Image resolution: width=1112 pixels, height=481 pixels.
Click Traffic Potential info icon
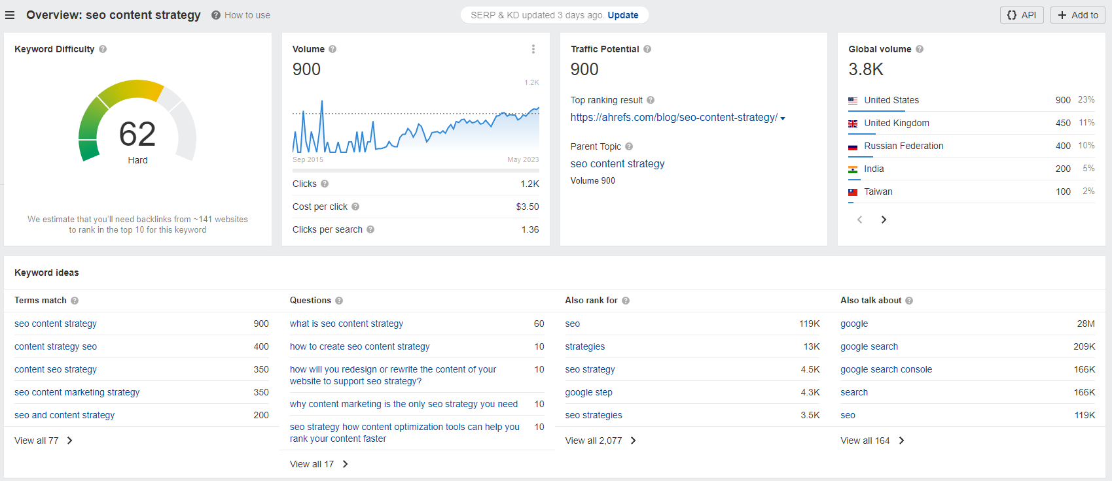click(x=647, y=49)
